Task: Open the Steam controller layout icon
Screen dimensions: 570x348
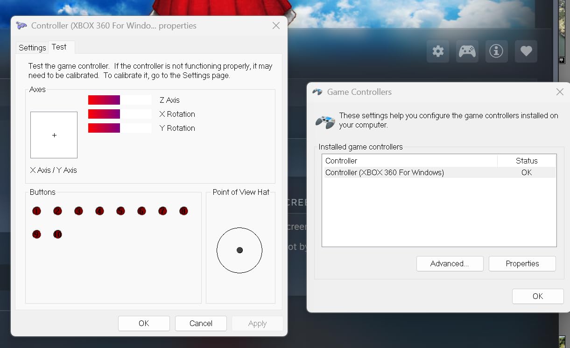Action: point(467,51)
